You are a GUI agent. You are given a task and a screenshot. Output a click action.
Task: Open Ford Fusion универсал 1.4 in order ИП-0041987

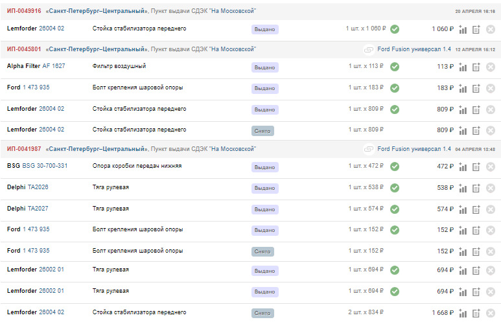coord(414,149)
